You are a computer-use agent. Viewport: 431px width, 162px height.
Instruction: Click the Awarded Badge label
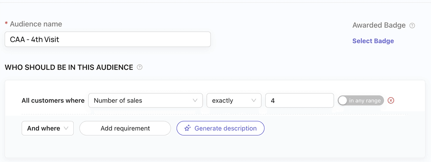tap(379, 25)
